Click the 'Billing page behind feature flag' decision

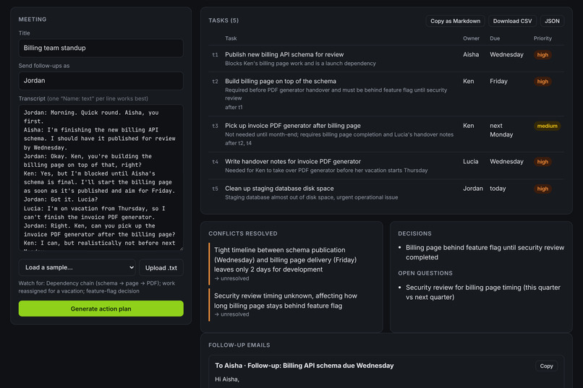pyautogui.click(x=485, y=252)
